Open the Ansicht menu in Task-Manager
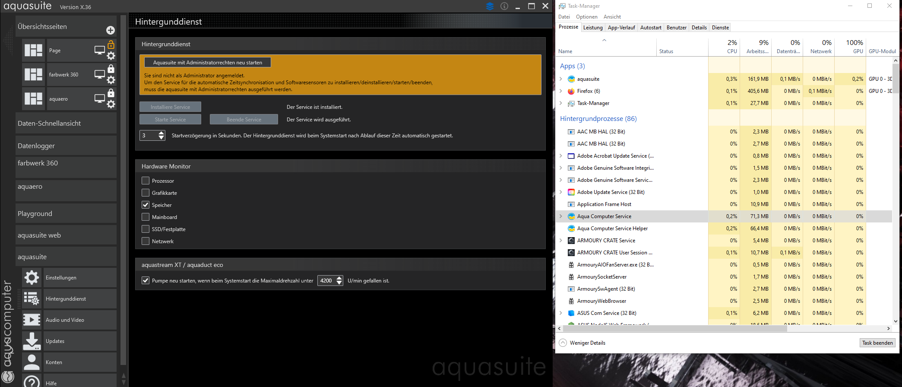902x387 pixels. tap(612, 17)
